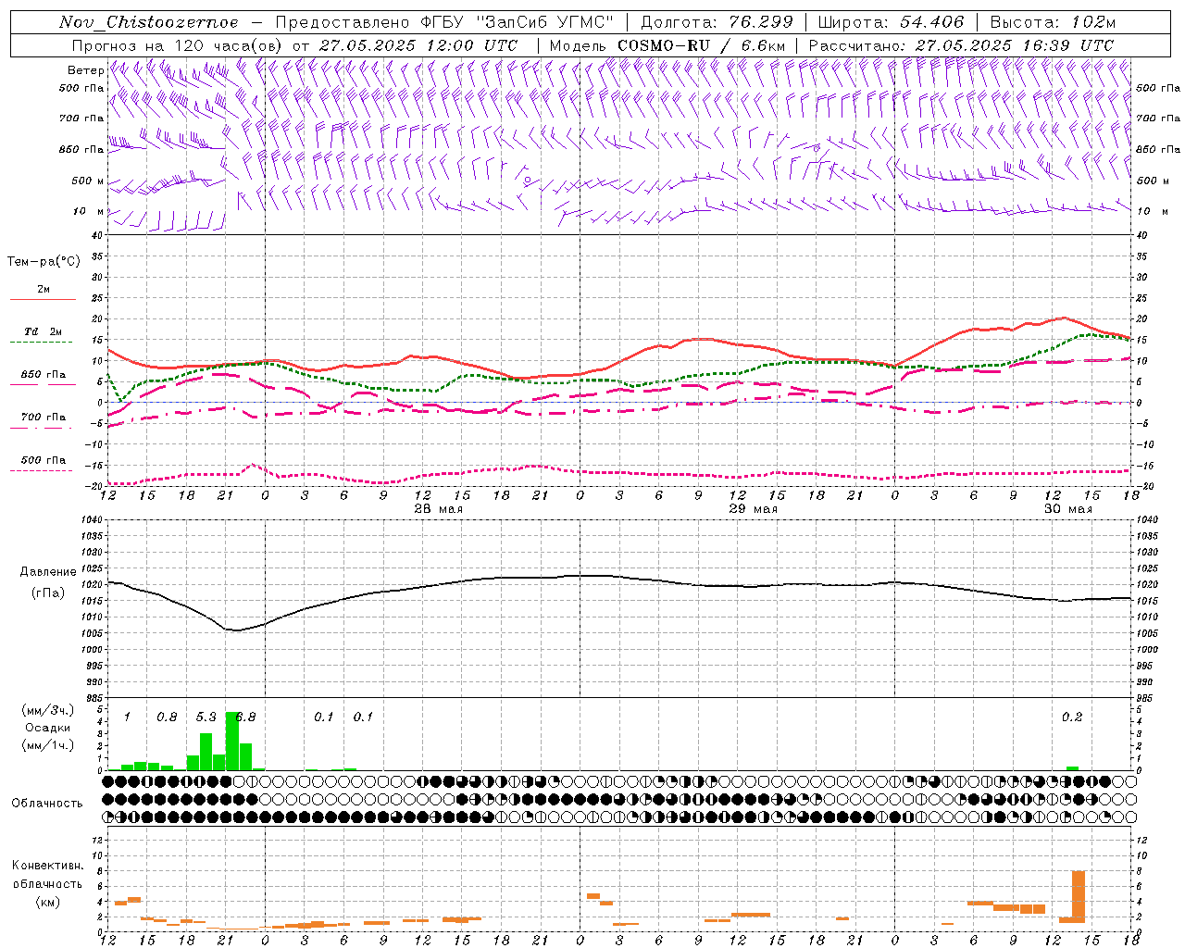The height and width of the screenshot is (948, 1185).
Task: Click the provider text ФГБУ "ЗапСиб УГМС"
Action: [x=519, y=22]
